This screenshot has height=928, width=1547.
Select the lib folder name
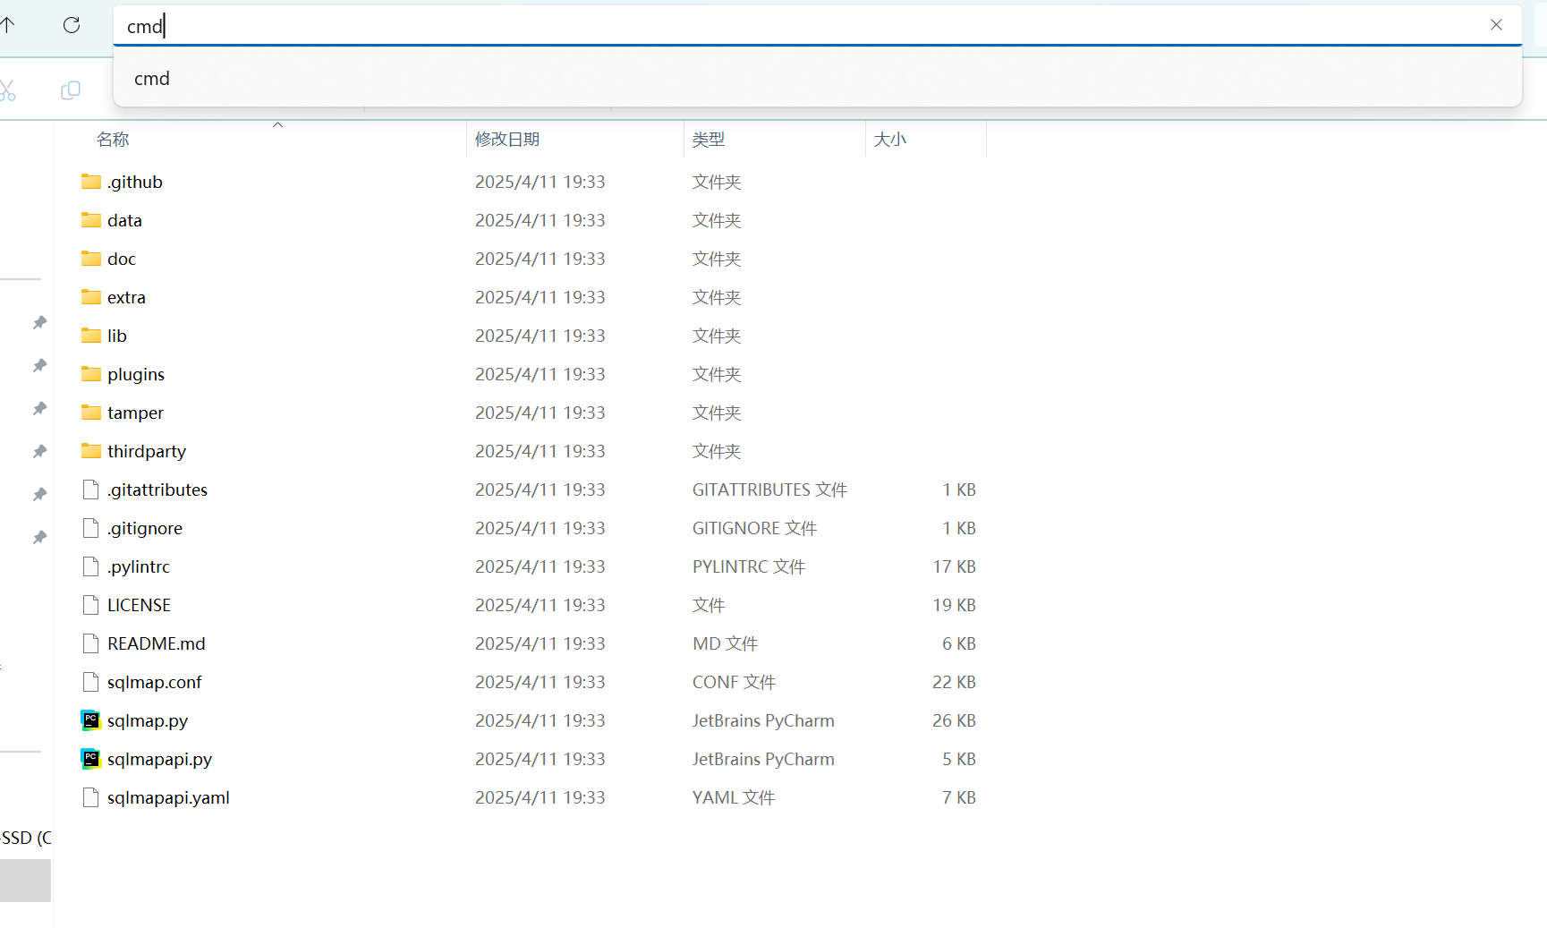pyautogui.click(x=117, y=336)
